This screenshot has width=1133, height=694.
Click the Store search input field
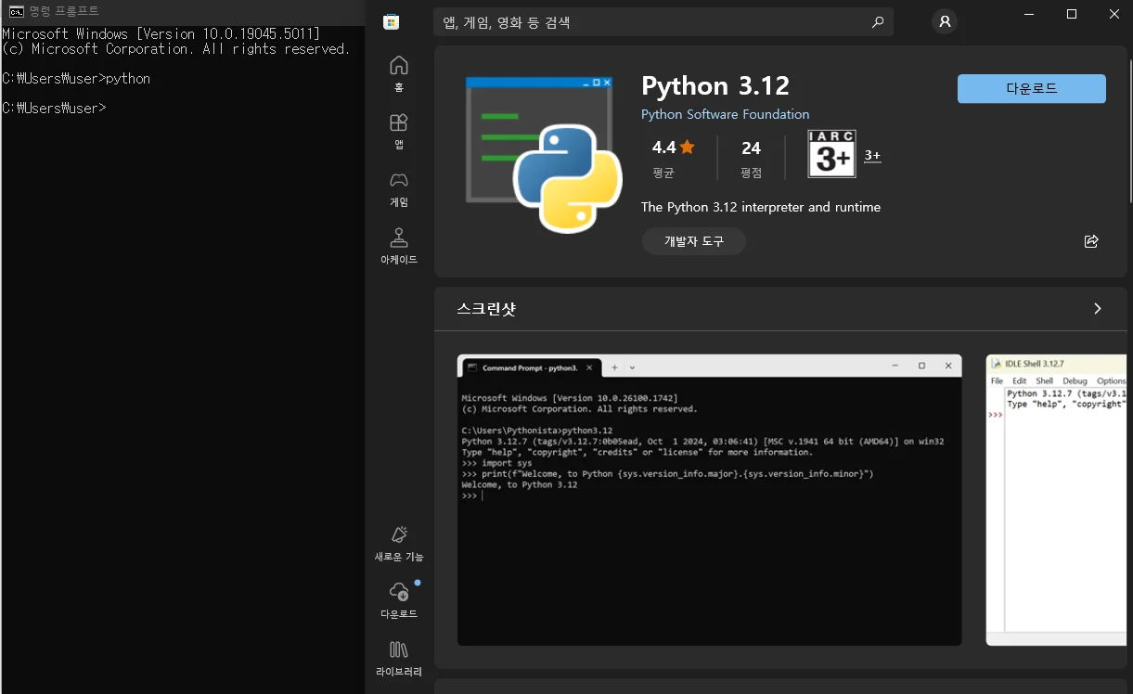(x=663, y=22)
